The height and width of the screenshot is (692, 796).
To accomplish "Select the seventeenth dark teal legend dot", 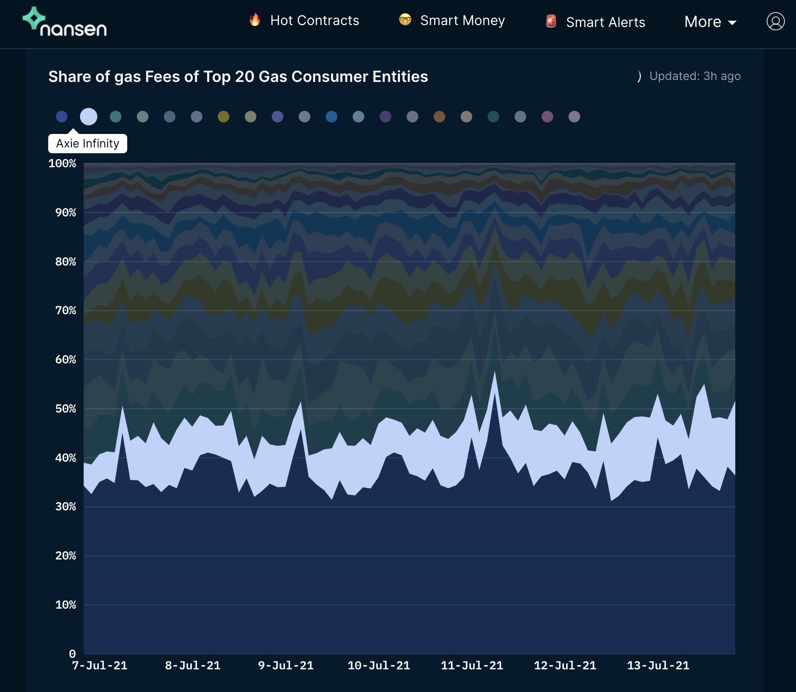I will tap(493, 117).
